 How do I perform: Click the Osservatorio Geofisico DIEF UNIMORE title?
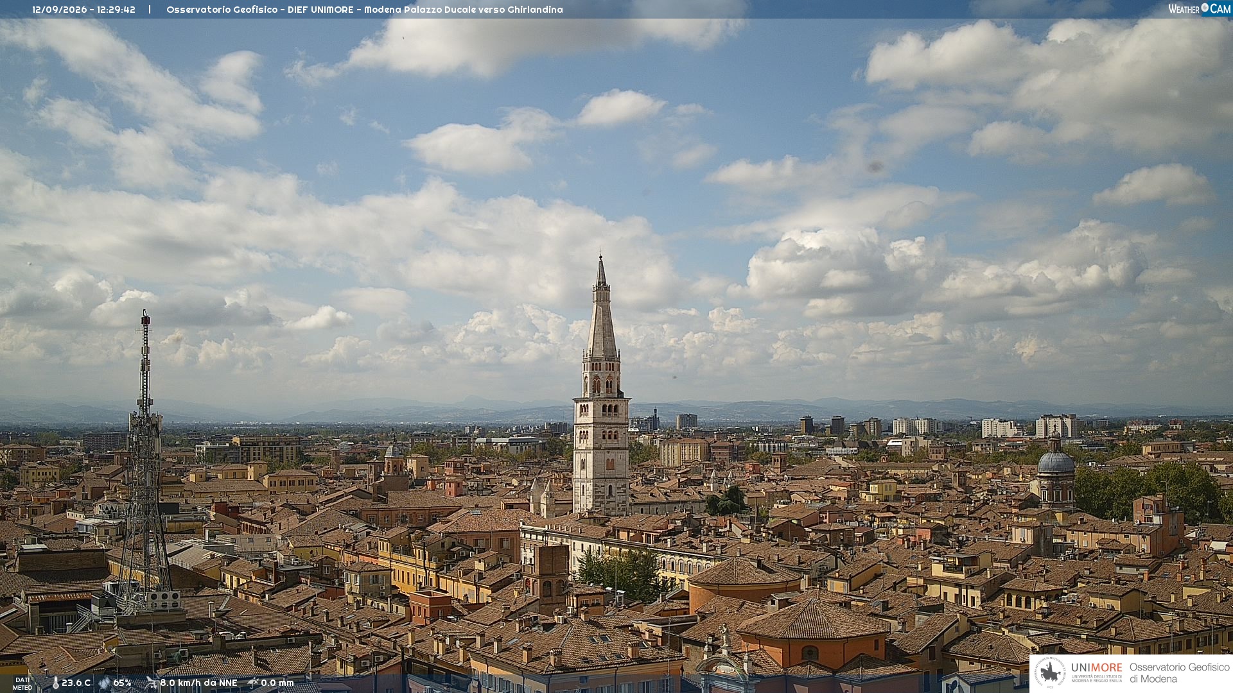(x=364, y=10)
